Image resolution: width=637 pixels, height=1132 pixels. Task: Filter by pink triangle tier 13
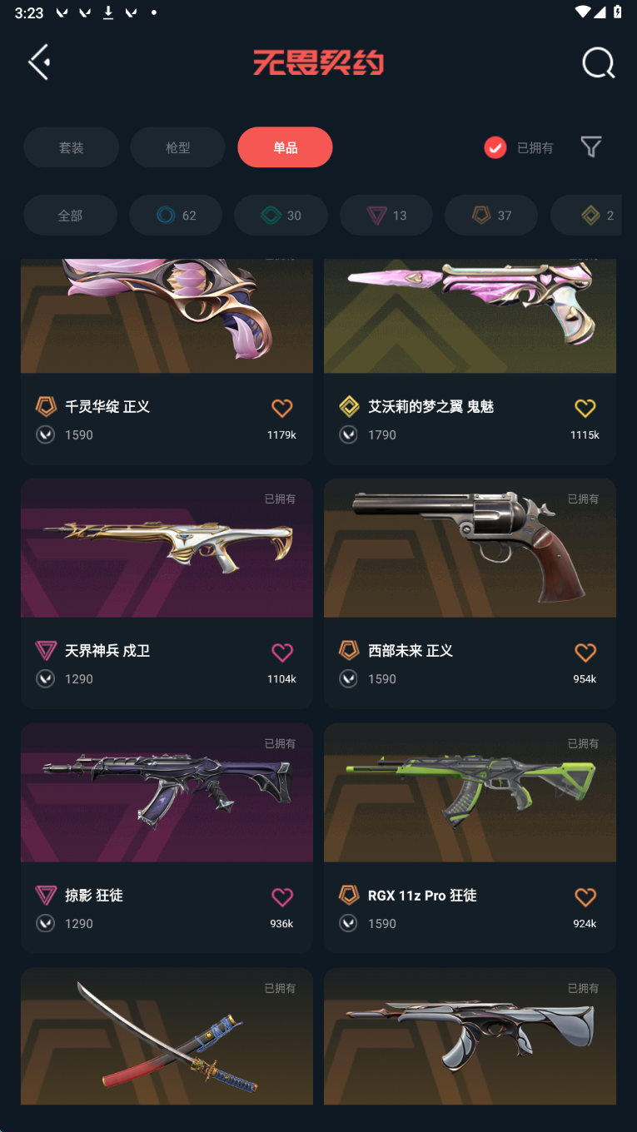click(386, 216)
